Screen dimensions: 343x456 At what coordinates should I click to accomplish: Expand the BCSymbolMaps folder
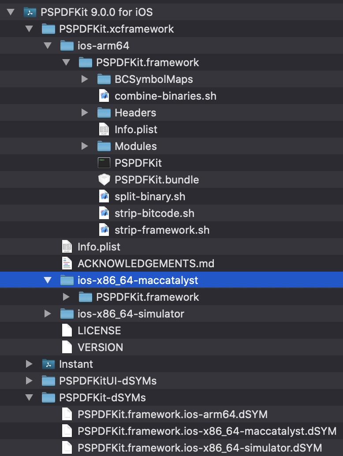coord(85,79)
